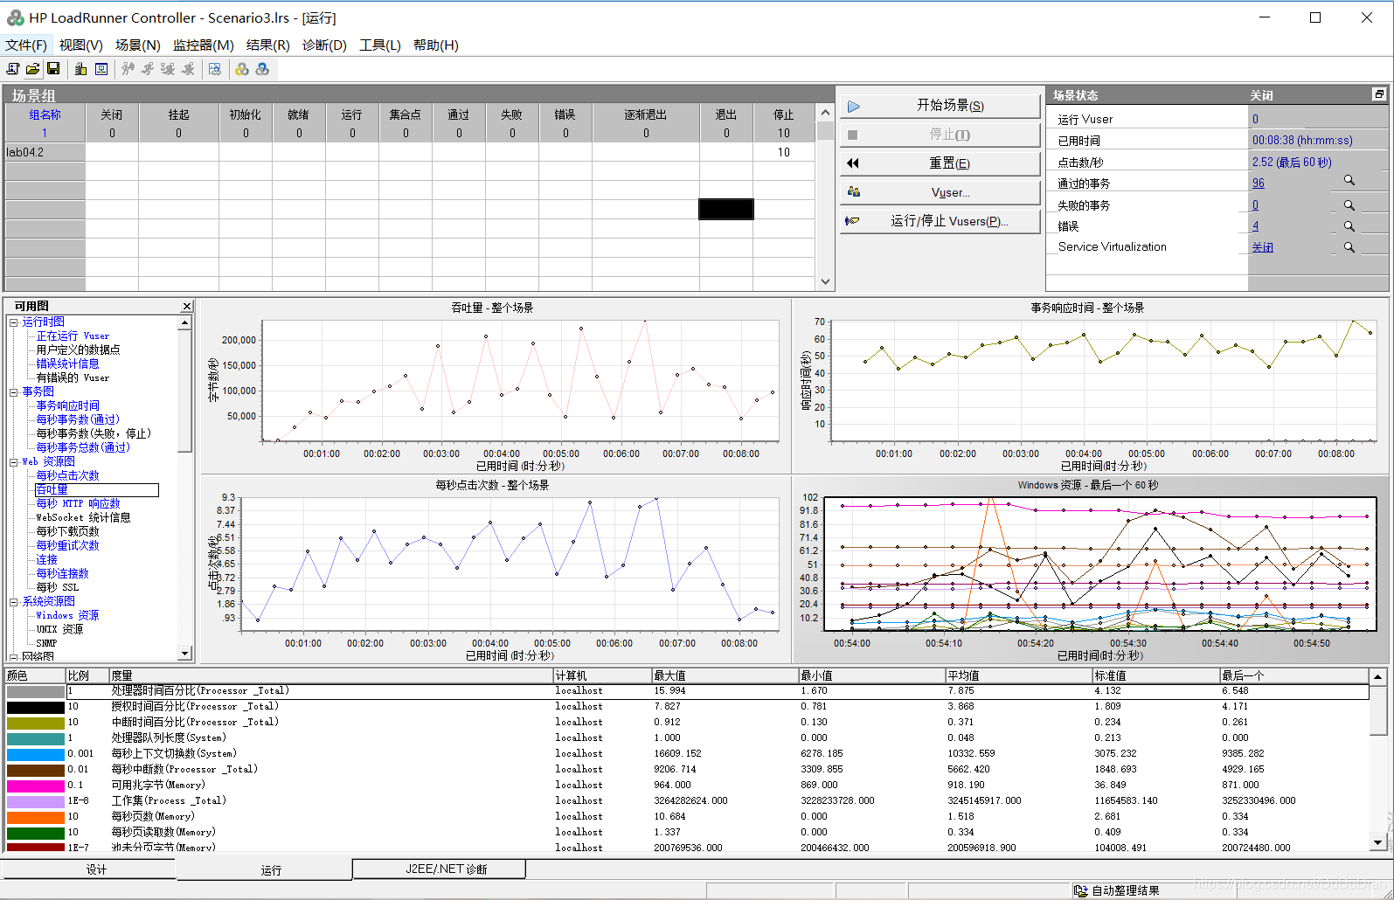1394x900 pixels.
Task: Open the Vuser... dialog button
Action: pos(940,192)
